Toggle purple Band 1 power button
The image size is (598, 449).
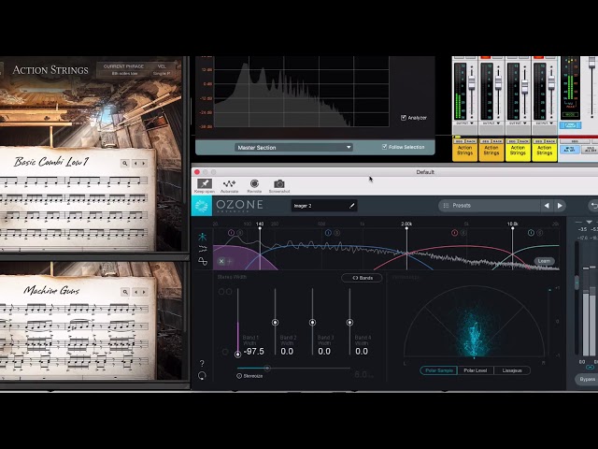[x=231, y=233]
